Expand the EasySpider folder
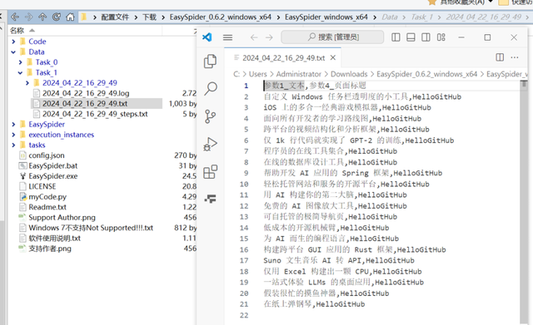 (x=13, y=124)
